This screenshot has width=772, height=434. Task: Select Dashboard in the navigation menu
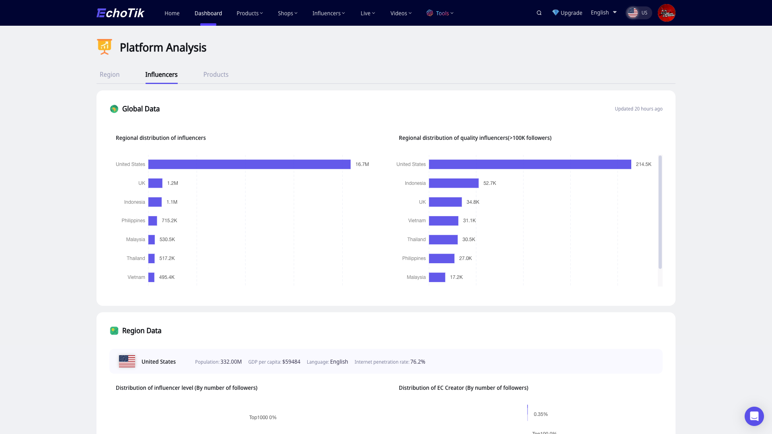coord(208,13)
